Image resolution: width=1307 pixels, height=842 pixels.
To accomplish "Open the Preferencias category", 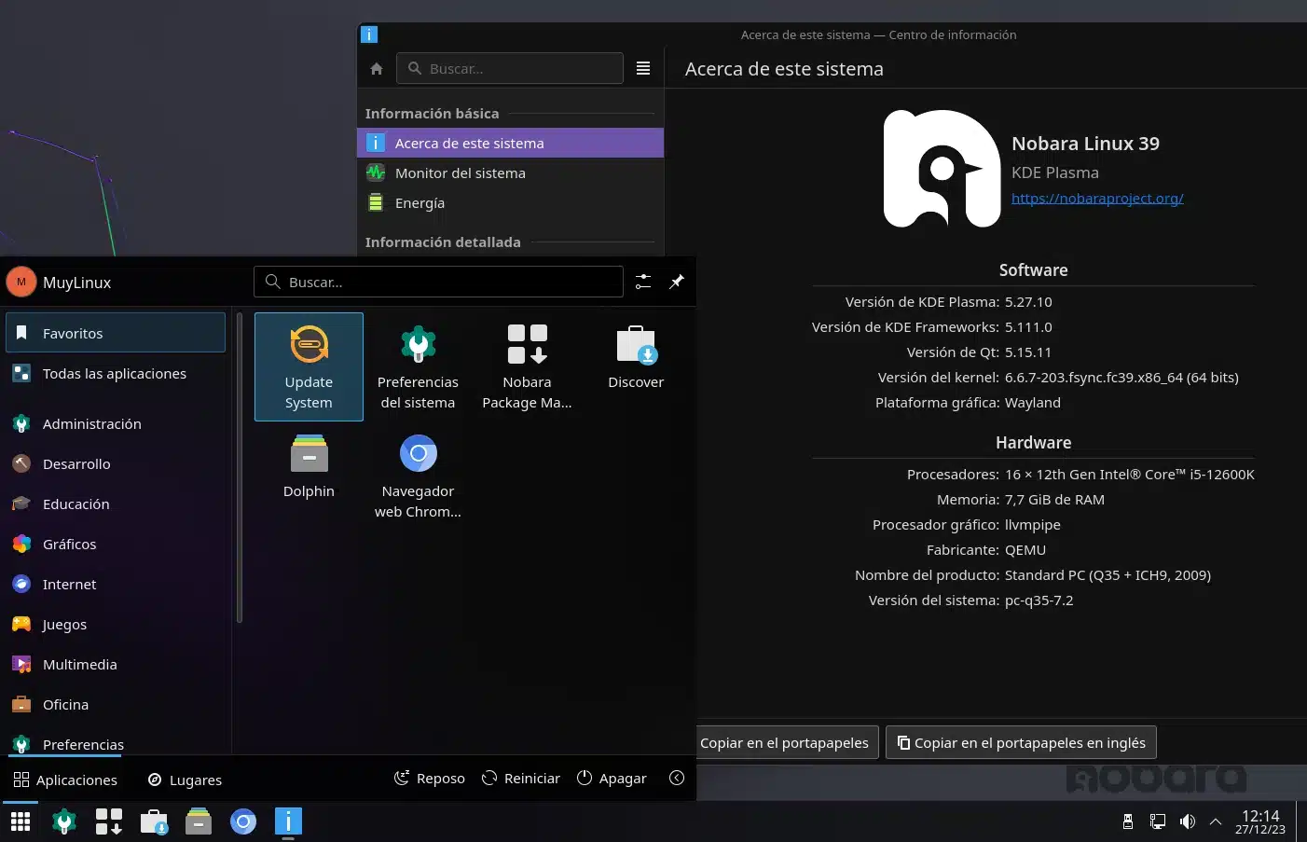I will tap(116, 743).
